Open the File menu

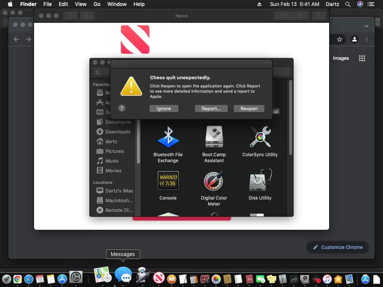[x=48, y=4]
